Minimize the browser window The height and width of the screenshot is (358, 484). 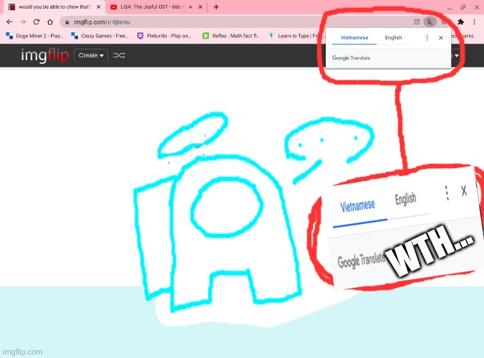[x=450, y=7]
